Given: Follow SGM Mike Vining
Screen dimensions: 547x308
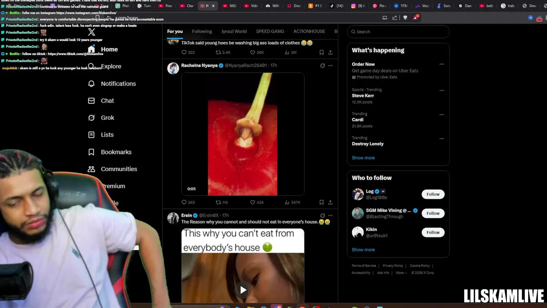Looking at the screenshot, I should (x=433, y=213).
